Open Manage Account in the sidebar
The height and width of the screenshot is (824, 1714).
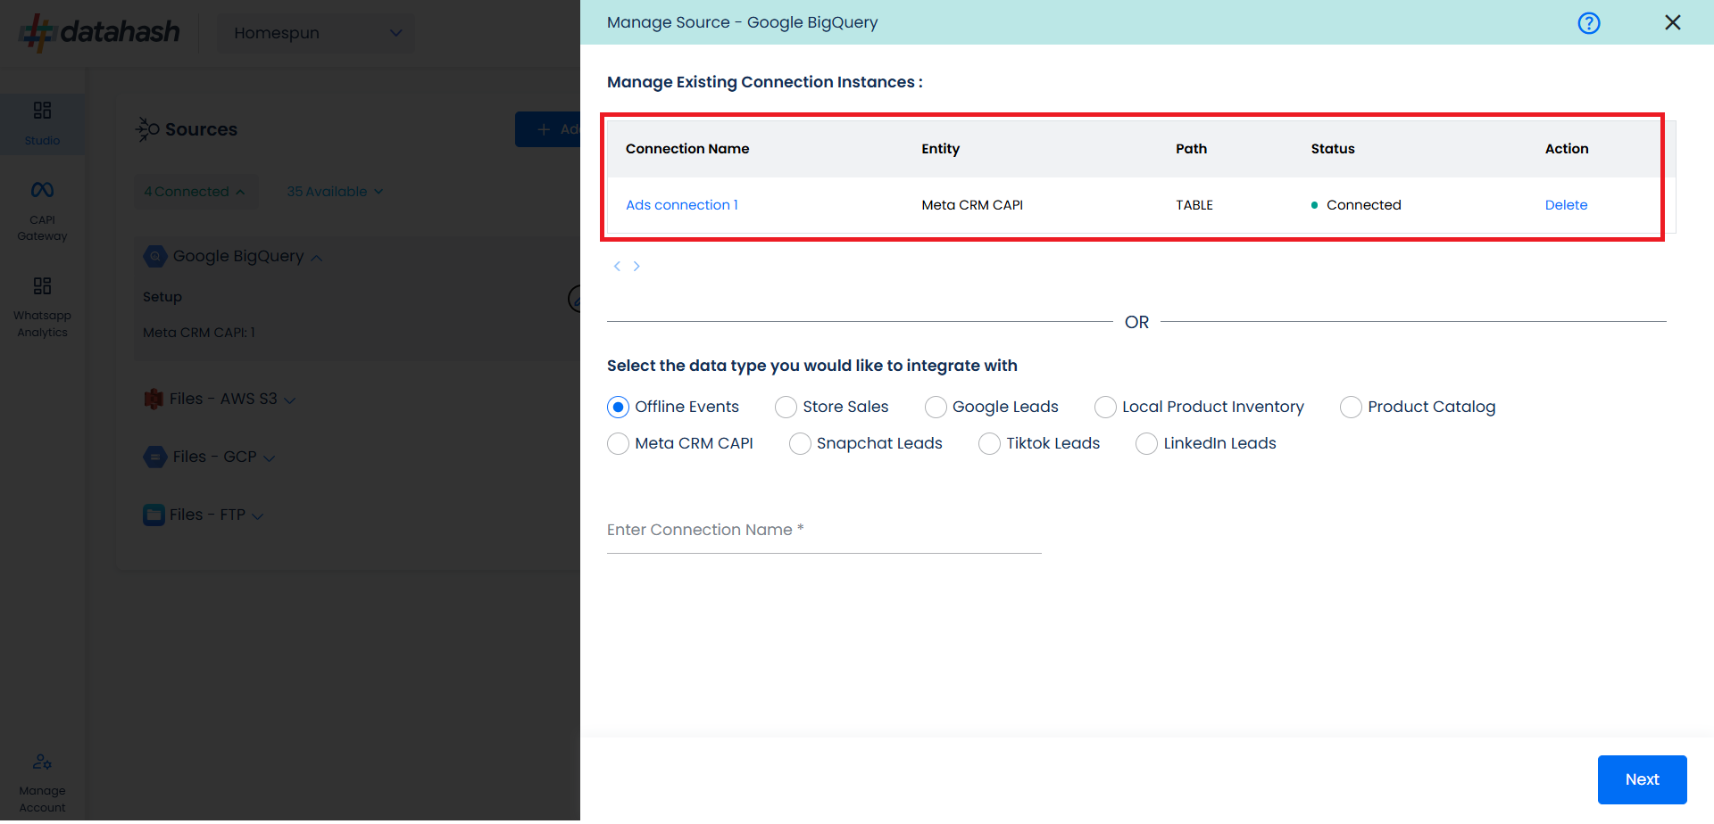click(42, 782)
